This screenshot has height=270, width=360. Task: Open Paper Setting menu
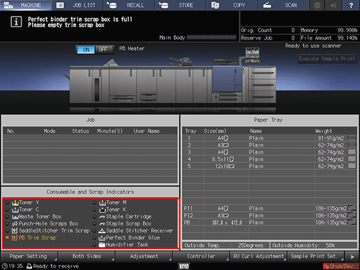tap(29, 257)
